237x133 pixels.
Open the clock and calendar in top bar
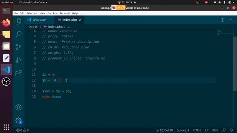[125, 2]
